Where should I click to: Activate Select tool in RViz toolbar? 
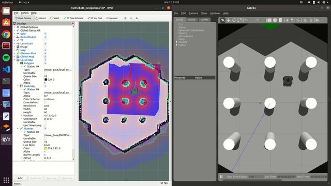(x=55, y=18)
